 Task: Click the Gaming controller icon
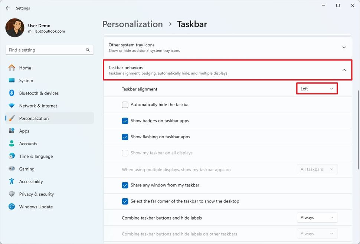(x=13, y=169)
